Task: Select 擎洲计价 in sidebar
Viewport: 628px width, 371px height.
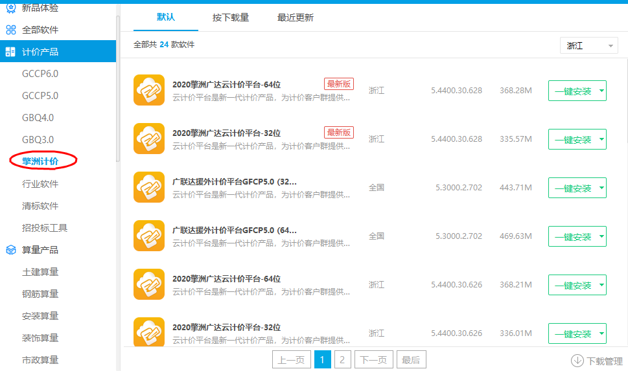Action: [40, 161]
